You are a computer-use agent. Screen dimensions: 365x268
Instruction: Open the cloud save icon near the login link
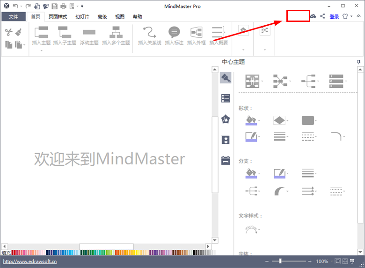tap(313, 16)
